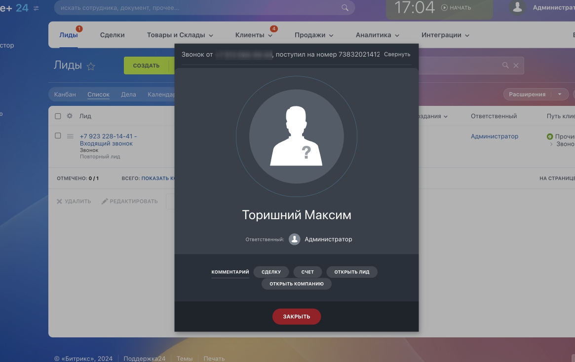Screen dimensions: 575x362
Task: Click the row actions hamburger menu icon
Action: [x=70, y=136]
